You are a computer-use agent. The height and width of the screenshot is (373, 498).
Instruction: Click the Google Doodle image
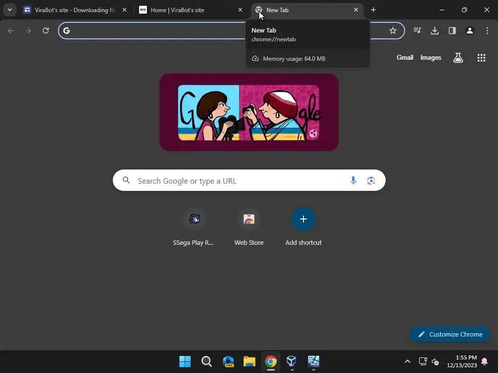point(249,112)
